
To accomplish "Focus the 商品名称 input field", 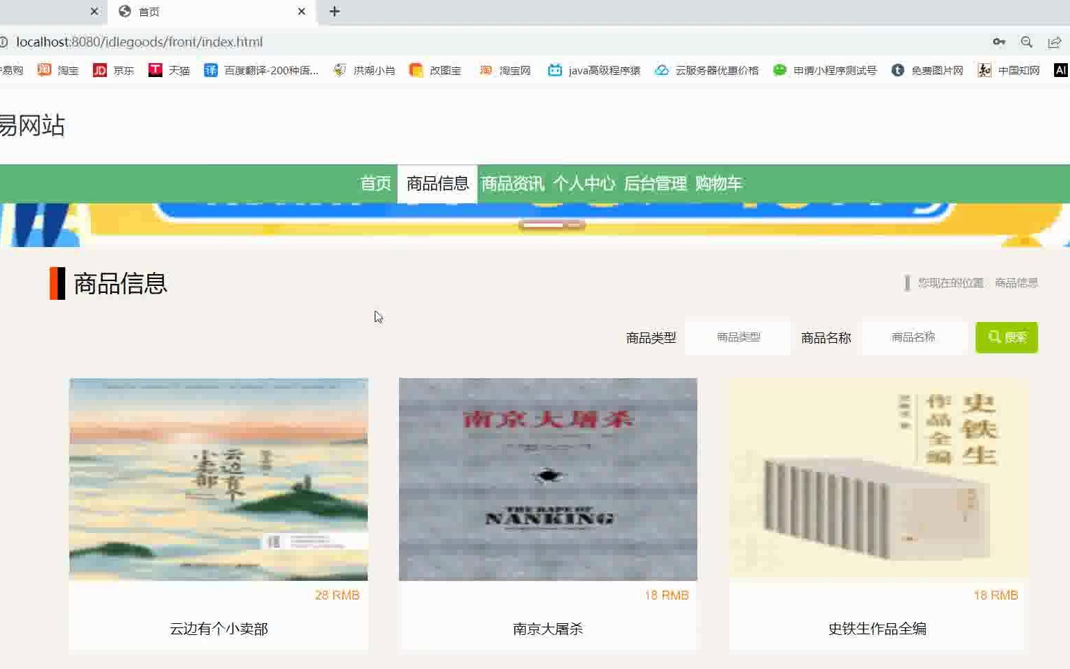I will point(914,337).
